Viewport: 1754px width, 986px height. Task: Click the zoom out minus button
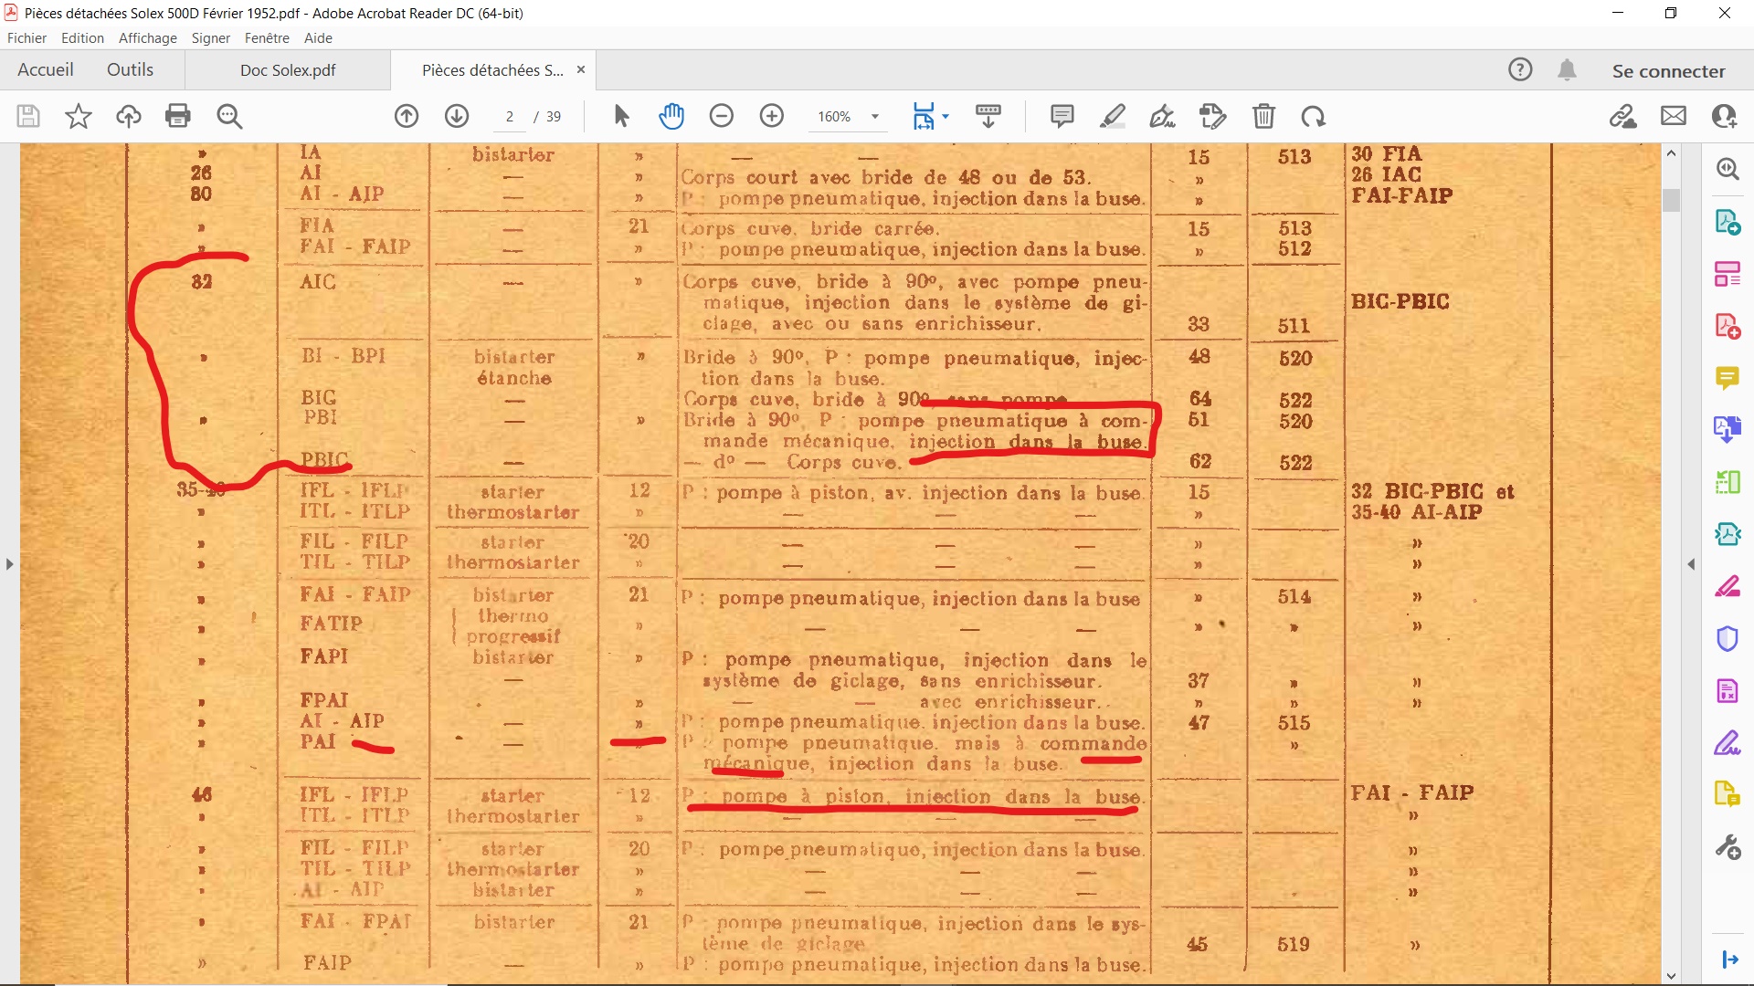[x=722, y=116]
